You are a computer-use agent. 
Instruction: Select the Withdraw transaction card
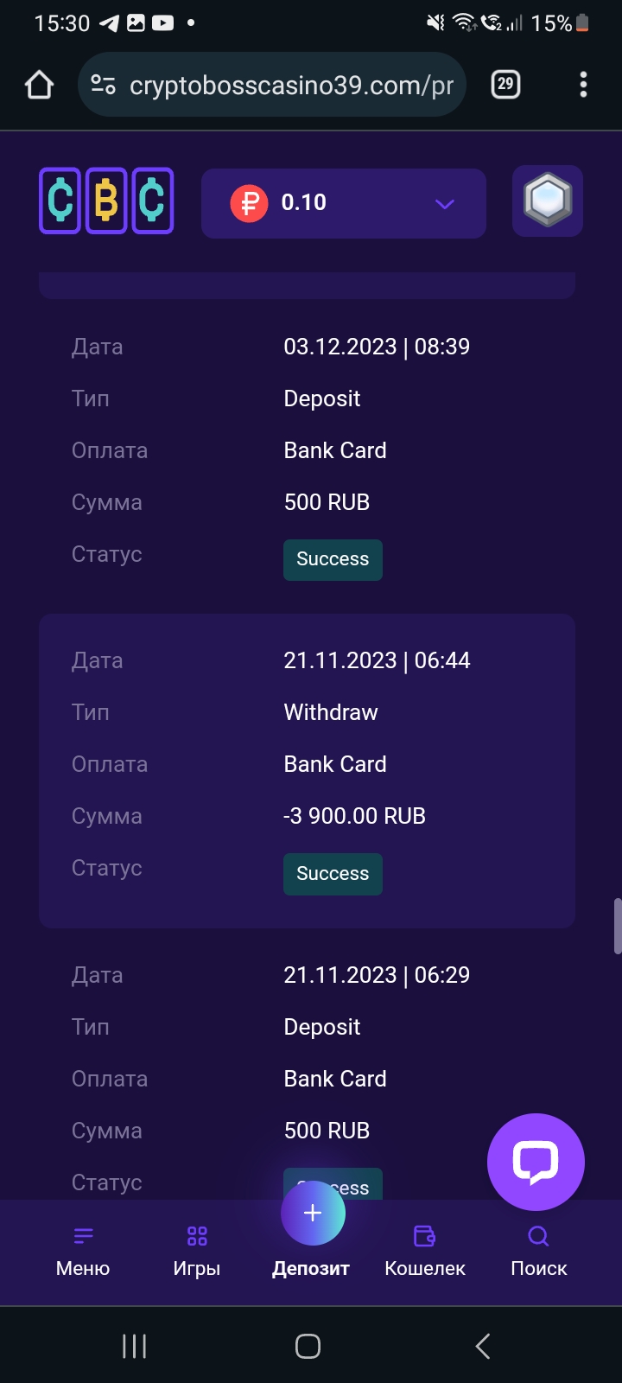click(x=307, y=771)
